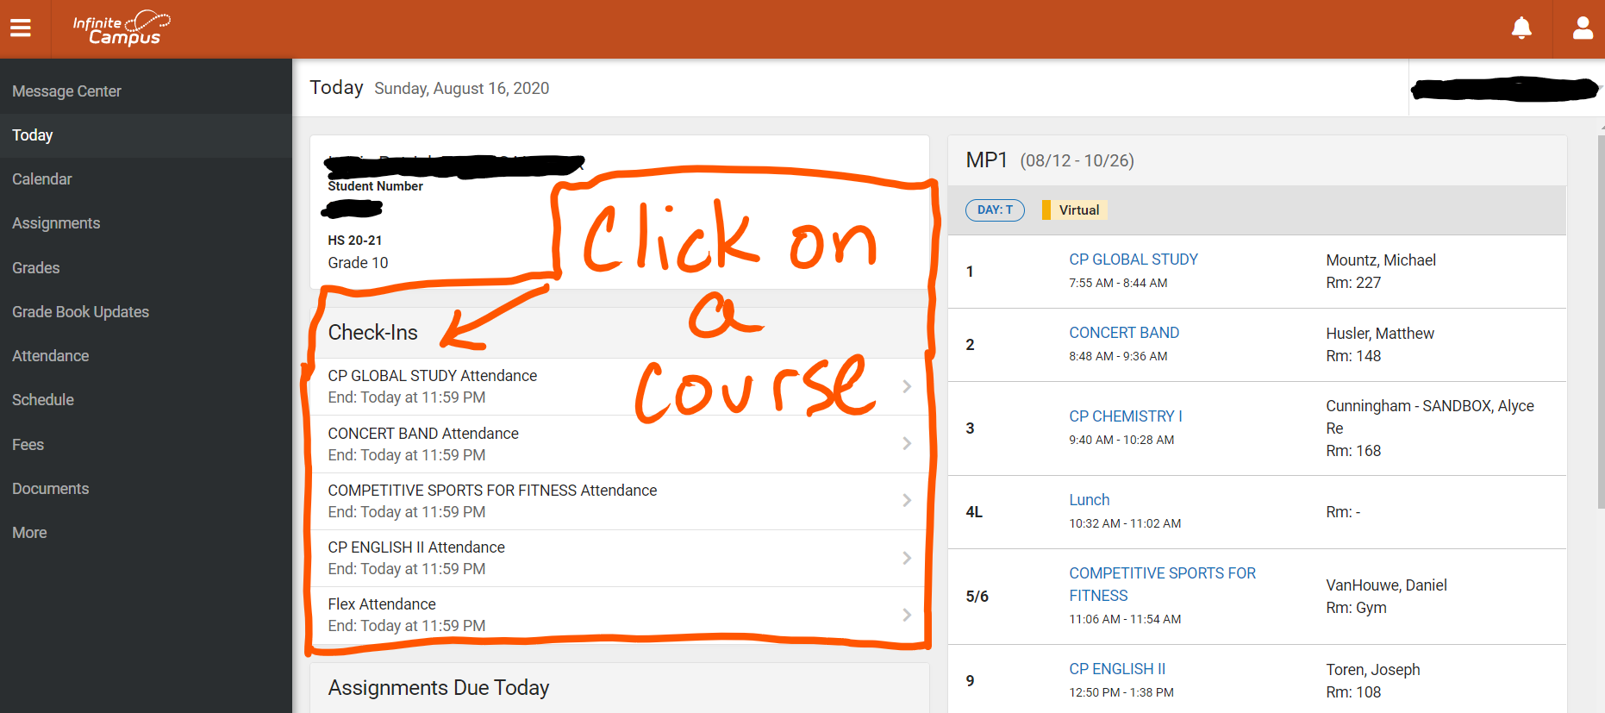The image size is (1605, 713).
Task: Expand CP GLOBAL STUDY Attendance chevron
Action: click(907, 386)
